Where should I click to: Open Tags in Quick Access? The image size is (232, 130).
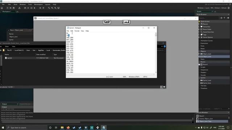(x=204, y=35)
